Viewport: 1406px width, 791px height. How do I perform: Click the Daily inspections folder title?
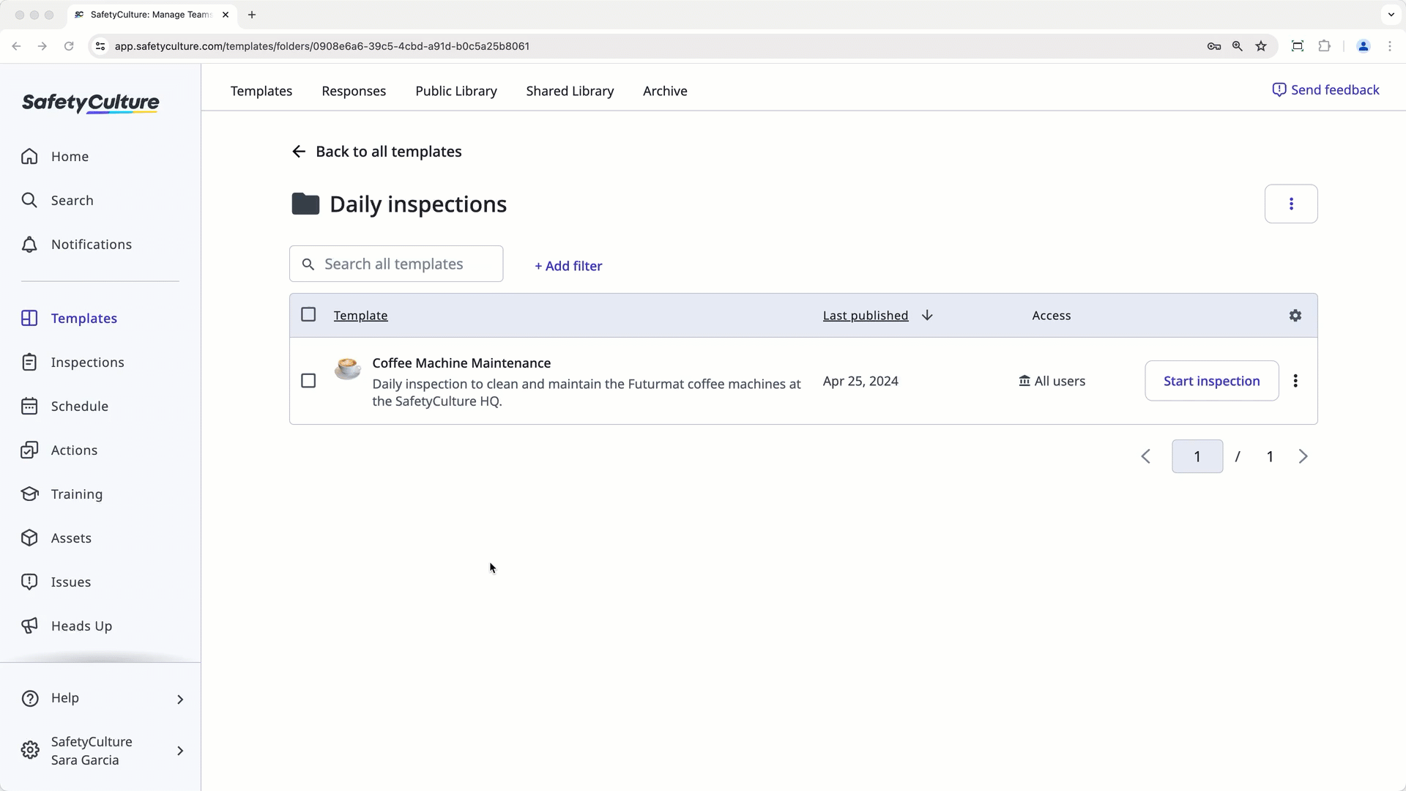tap(418, 204)
